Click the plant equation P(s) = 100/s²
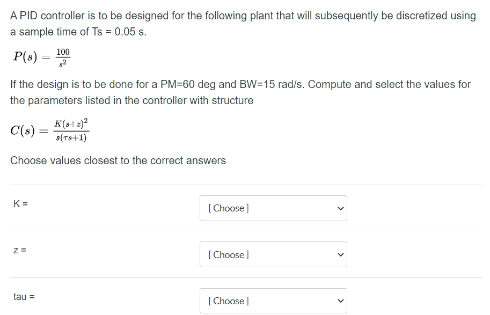Viewport: 490px width, 315px height. pos(42,56)
